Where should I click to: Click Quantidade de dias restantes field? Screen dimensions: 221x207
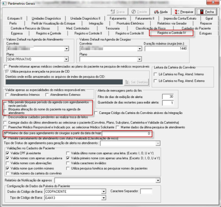pyautogui.click(x=168, y=103)
